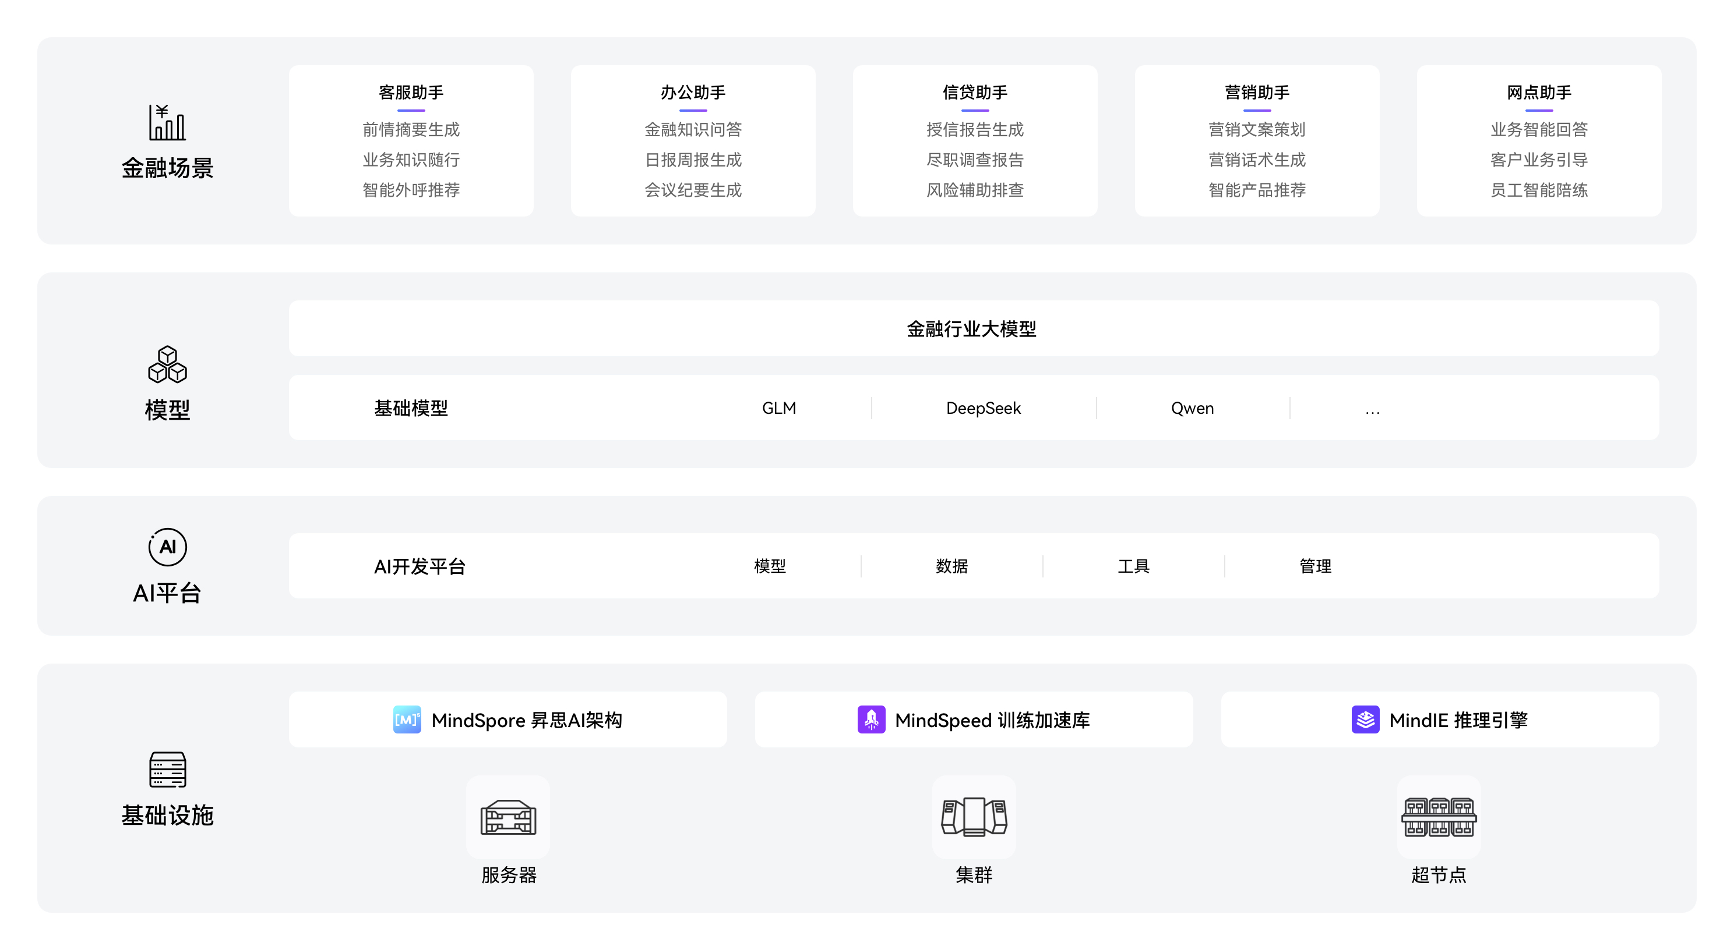Click 风险辅助排查 item

(975, 190)
